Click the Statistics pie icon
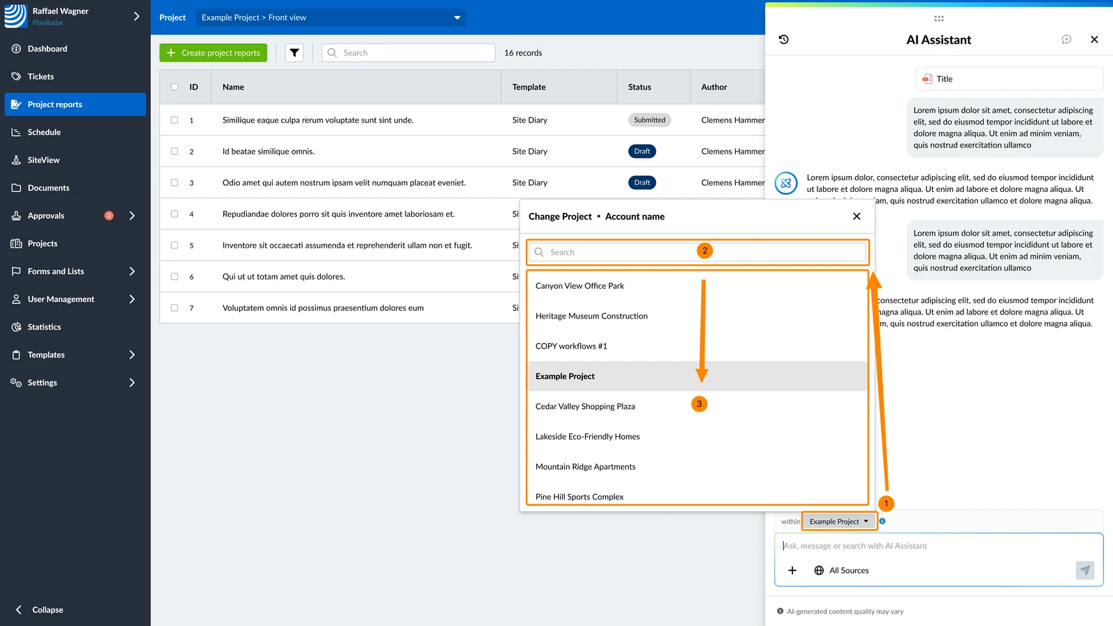 16,327
